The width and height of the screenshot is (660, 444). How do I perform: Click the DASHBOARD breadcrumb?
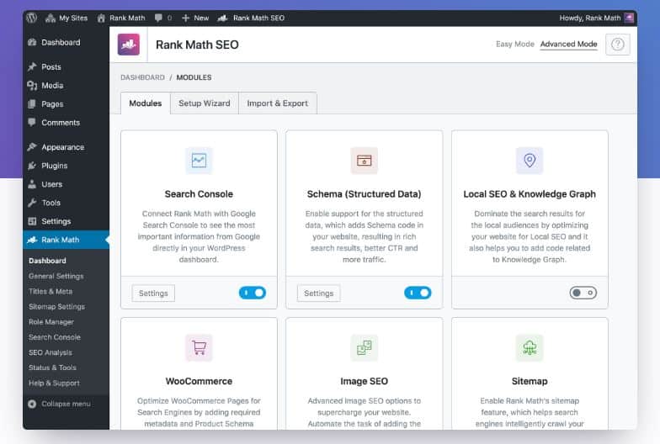coord(143,77)
